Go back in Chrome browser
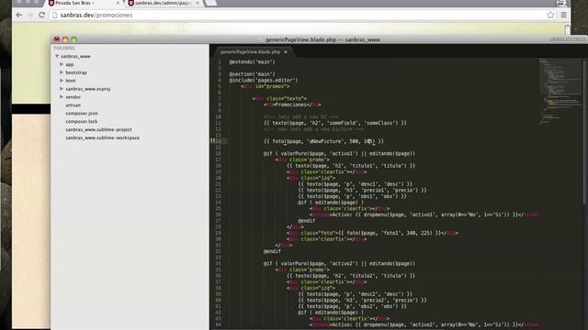The height and width of the screenshot is (330, 588). (x=18, y=15)
